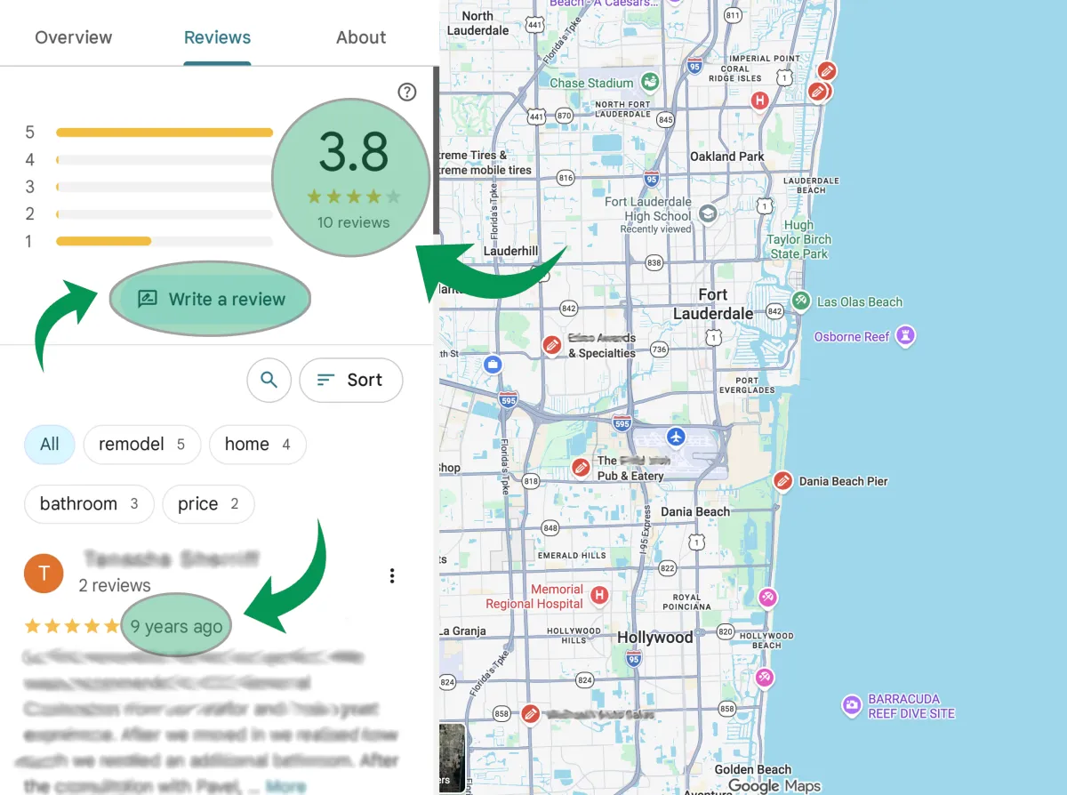The height and width of the screenshot is (795, 1067).
Task: Click the Hugh Taylor Birch State Park label
Action: pos(798,239)
